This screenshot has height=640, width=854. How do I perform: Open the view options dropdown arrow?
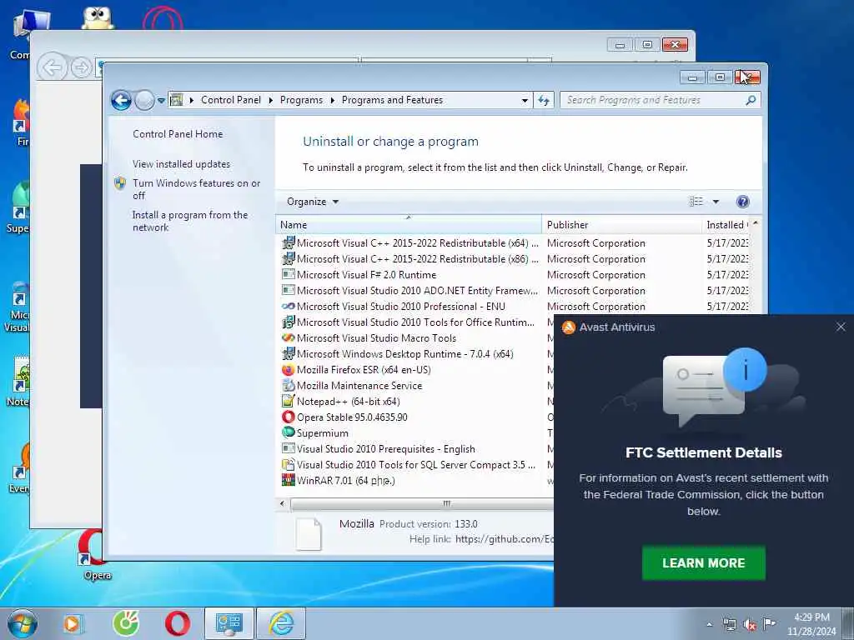click(716, 202)
